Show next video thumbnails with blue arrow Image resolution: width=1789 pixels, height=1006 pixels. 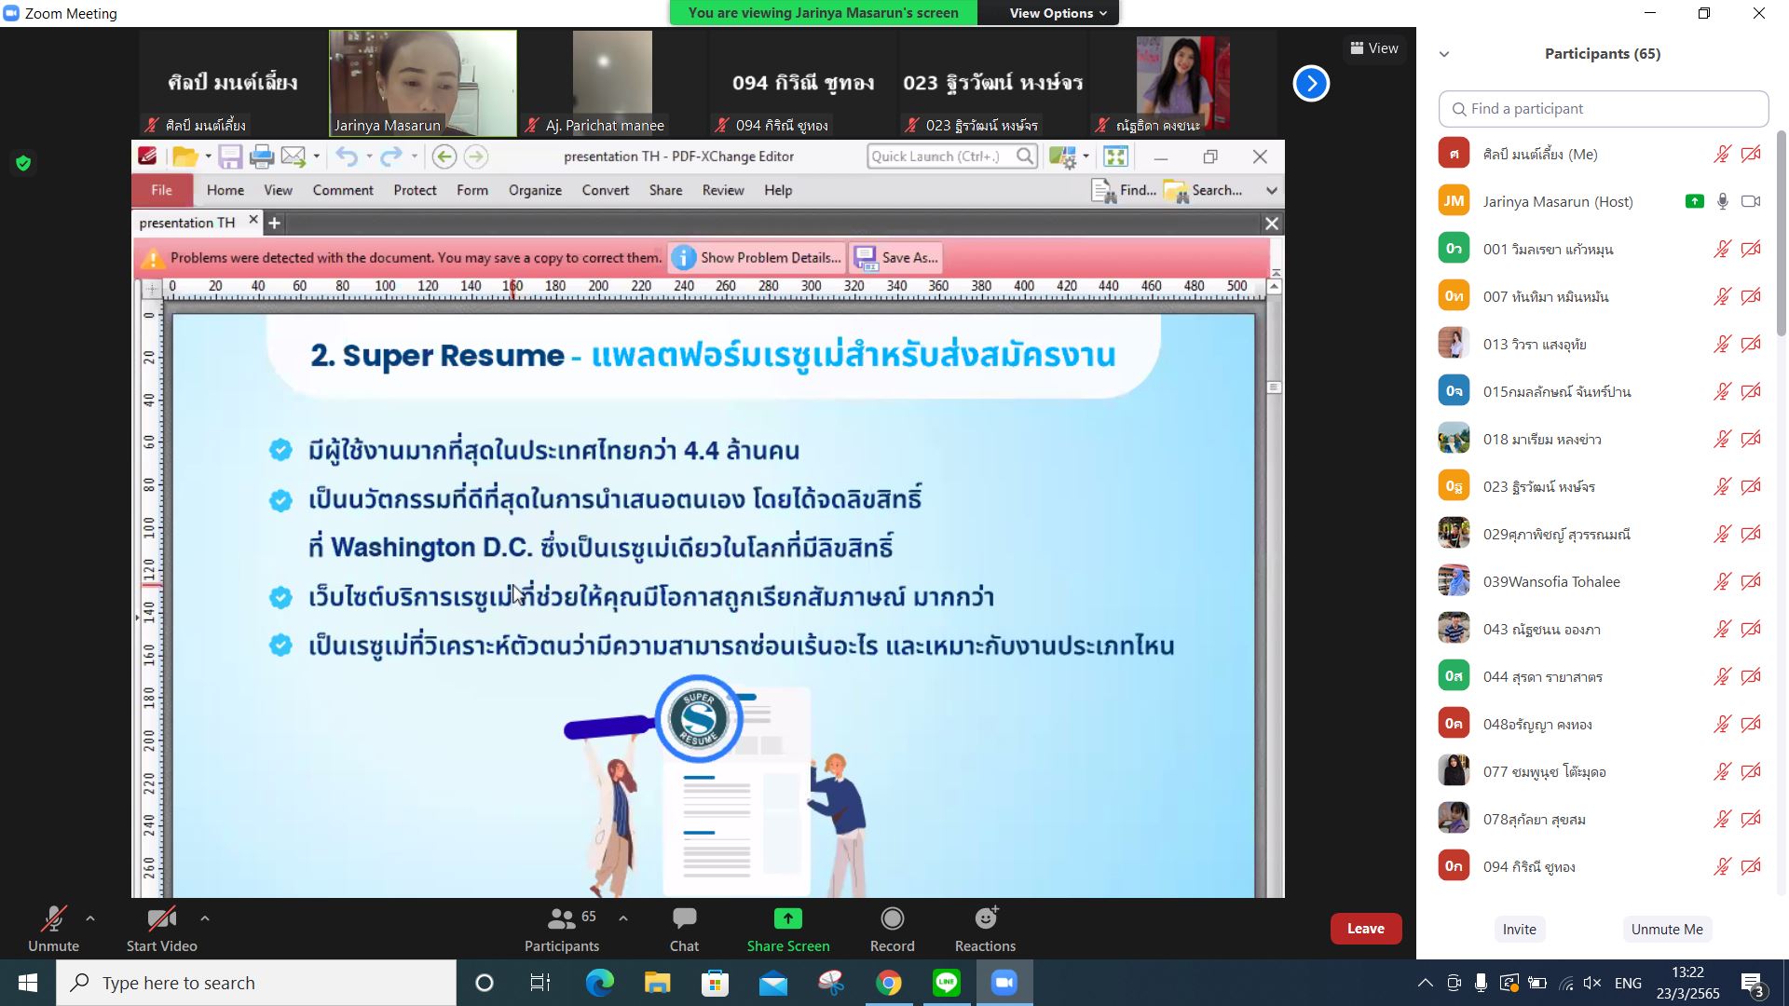[1311, 84]
